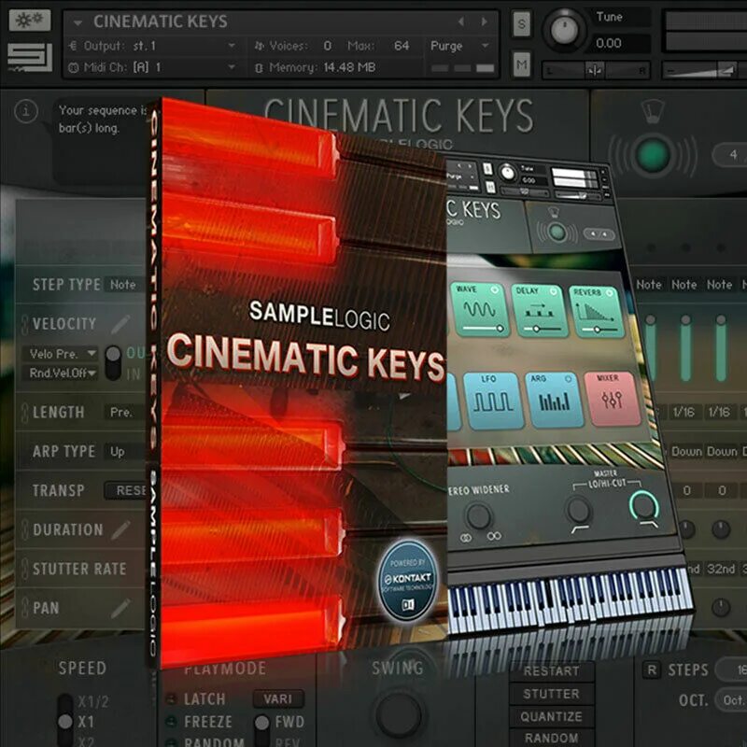The width and height of the screenshot is (747, 747).
Task: Click the R button beside STEPS
Action: 652,669
